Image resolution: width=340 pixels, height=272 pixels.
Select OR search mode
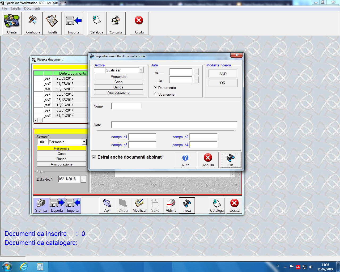[223, 83]
